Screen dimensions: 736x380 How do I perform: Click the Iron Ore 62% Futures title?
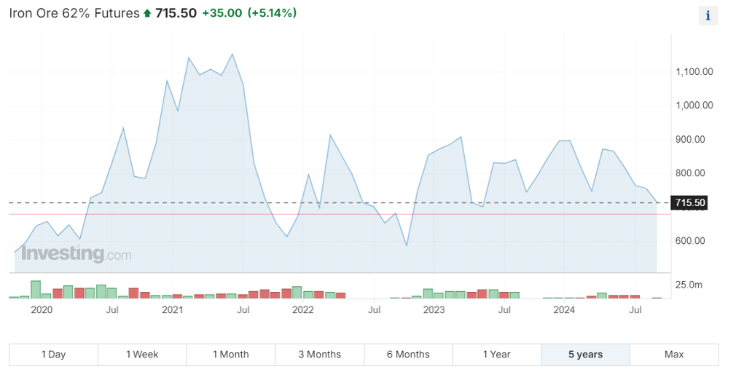74,14
